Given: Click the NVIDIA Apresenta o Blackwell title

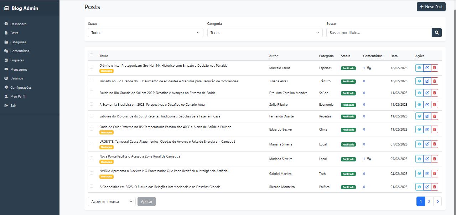Looking at the screenshot, I should (164, 171).
